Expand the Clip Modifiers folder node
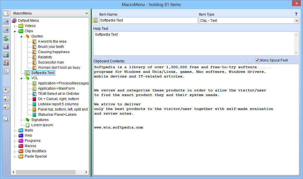303x179 pixels. pyautogui.click(x=15, y=151)
